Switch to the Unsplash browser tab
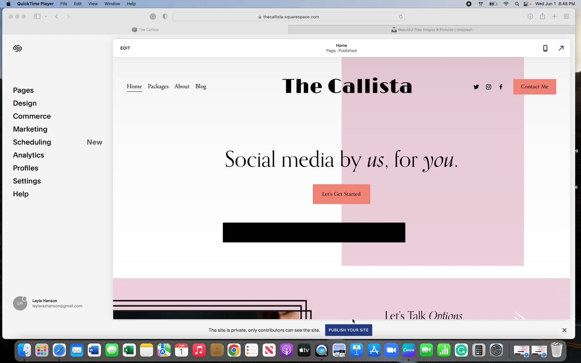Viewport: 581px width, 363px height. [x=431, y=30]
